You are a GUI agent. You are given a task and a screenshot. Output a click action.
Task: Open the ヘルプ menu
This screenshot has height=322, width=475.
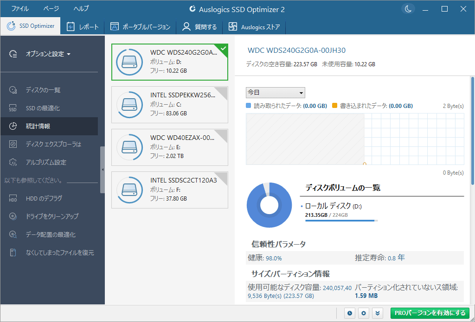click(x=81, y=9)
